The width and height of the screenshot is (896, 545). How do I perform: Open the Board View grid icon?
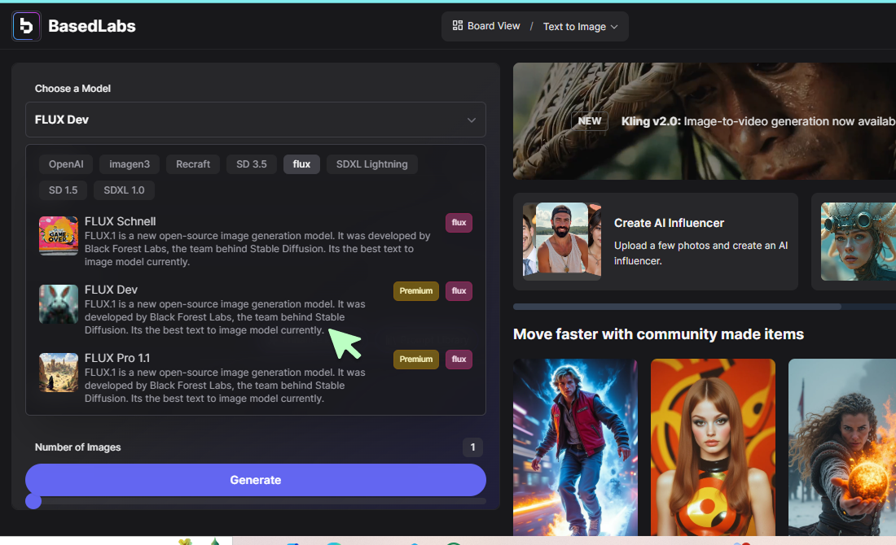pos(457,26)
